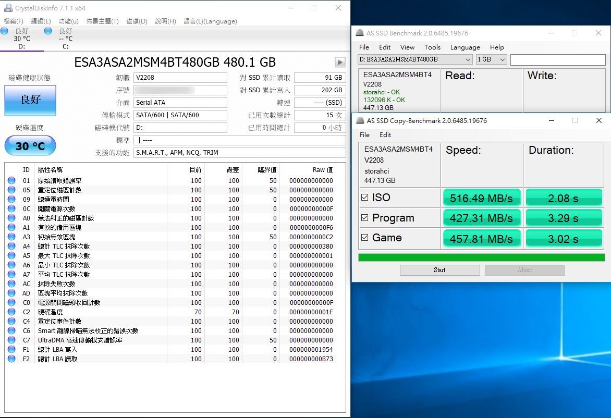Toggle the ISO checkbox
Viewport: 611px width, 418px height.
click(x=365, y=198)
